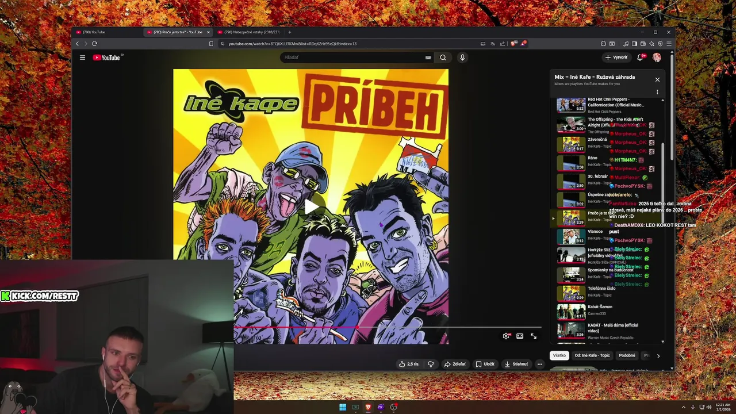Switch to theater mode in the player
The height and width of the screenshot is (414, 736).
click(x=520, y=336)
